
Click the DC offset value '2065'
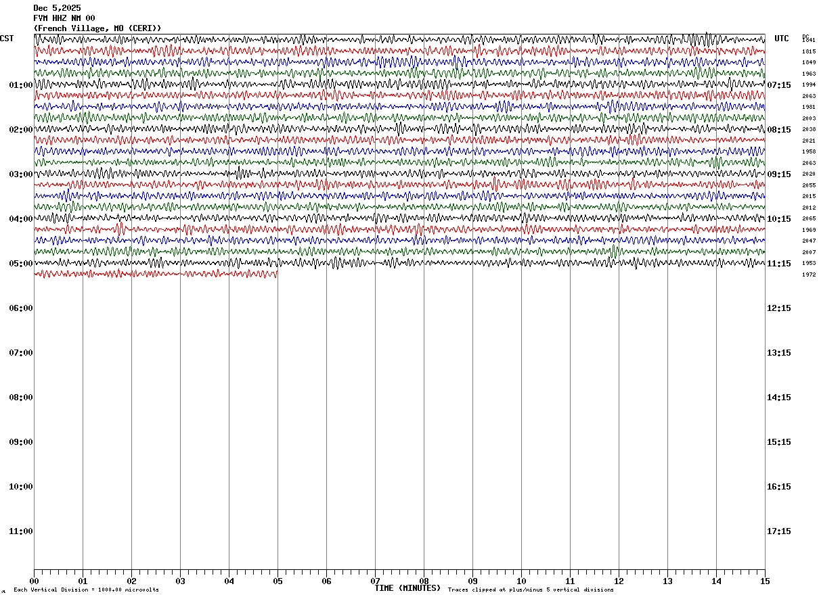[x=809, y=219]
